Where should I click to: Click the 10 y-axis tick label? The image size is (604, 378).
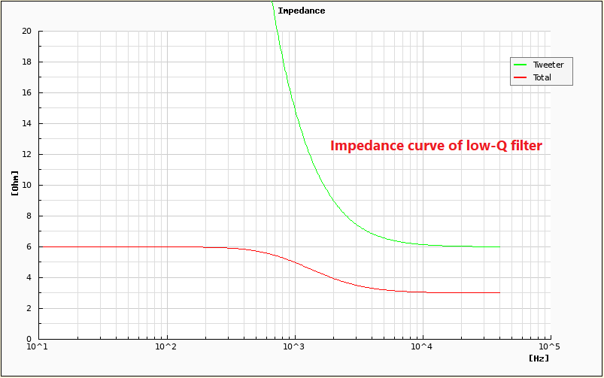tap(26, 185)
